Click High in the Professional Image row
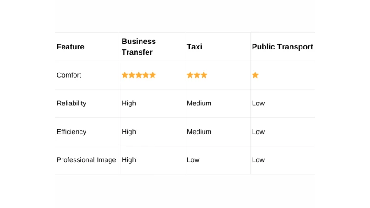 (x=129, y=160)
